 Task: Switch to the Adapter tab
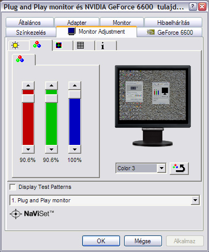point(77,22)
